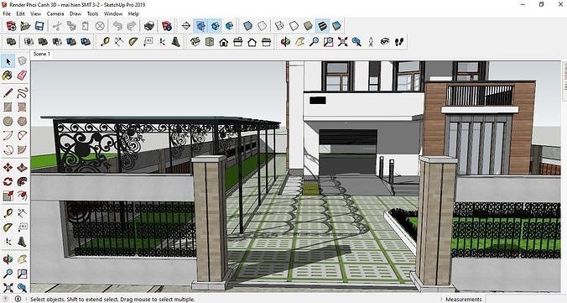The height and width of the screenshot is (303, 567).
Task: Click the Cut scissors icon
Action: (x=57, y=26)
